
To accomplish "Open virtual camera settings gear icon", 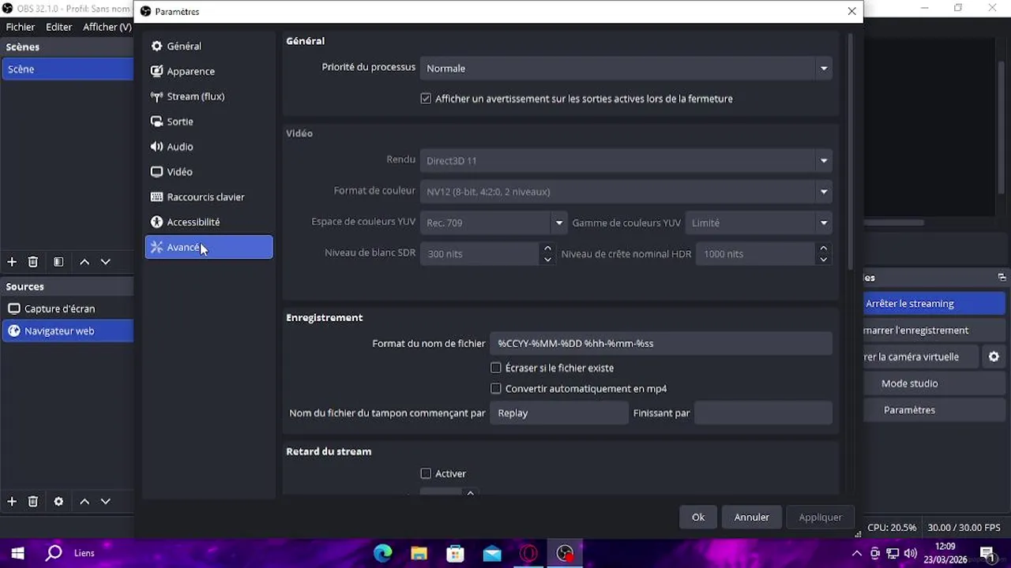I will [994, 357].
